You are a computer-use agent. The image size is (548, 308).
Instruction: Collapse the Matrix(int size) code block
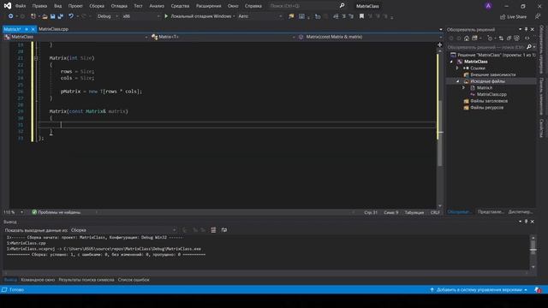36,58
